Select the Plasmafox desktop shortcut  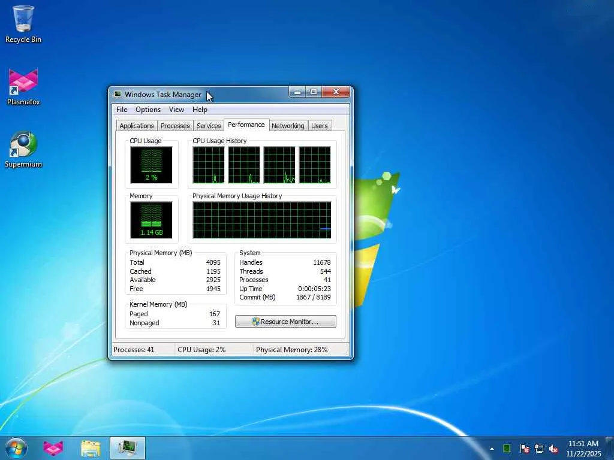click(23, 87)
